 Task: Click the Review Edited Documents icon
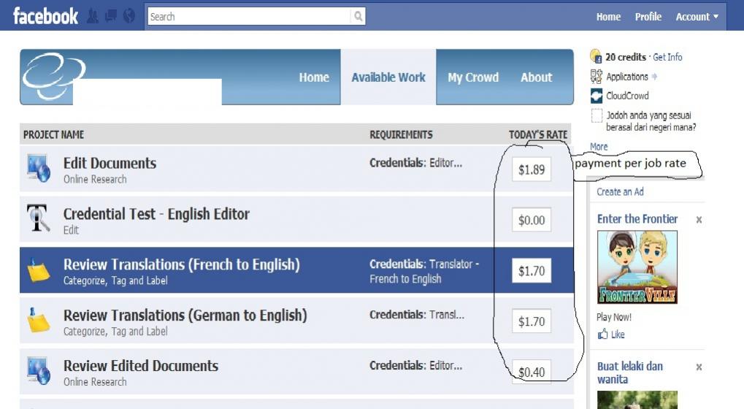point(39,370)
